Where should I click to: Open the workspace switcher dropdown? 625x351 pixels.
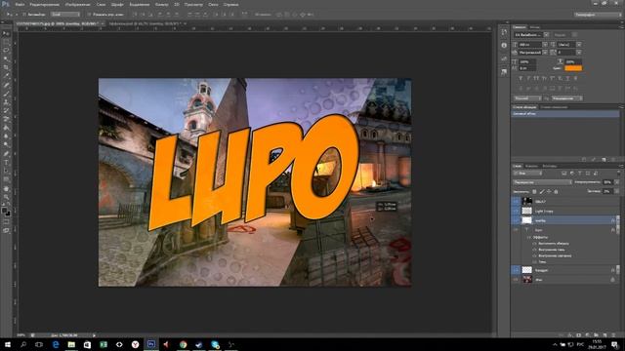coord(598,15)
